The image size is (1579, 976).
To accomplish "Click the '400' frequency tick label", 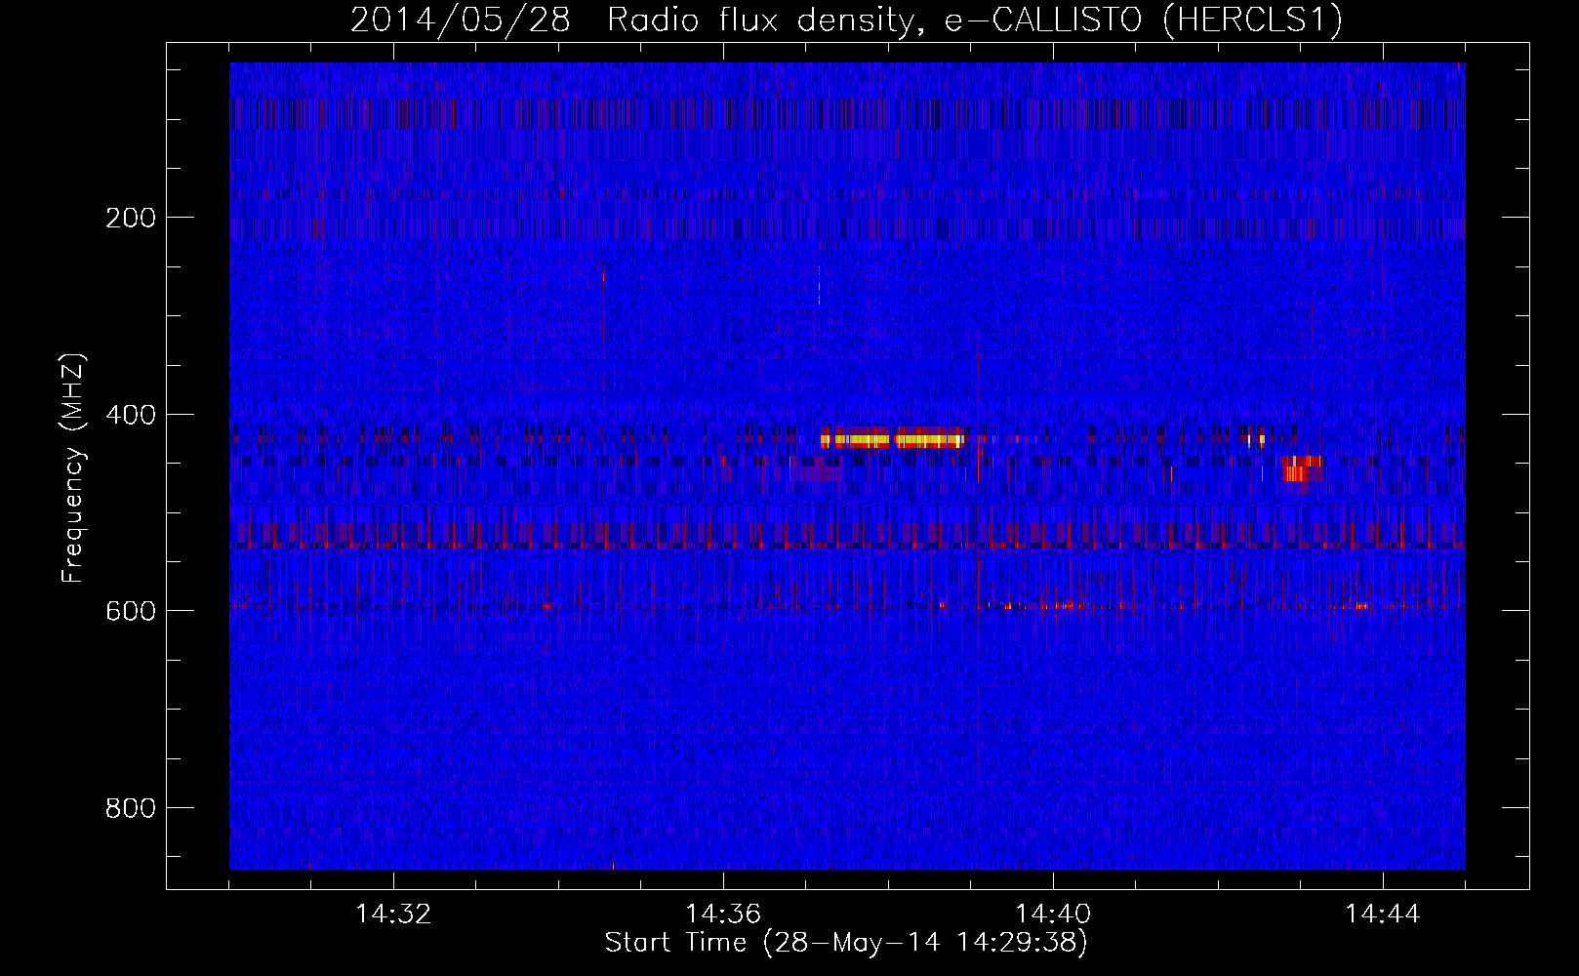I will 131,415.
